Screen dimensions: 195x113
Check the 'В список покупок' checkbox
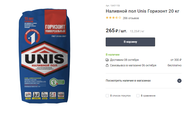point(107,96)
